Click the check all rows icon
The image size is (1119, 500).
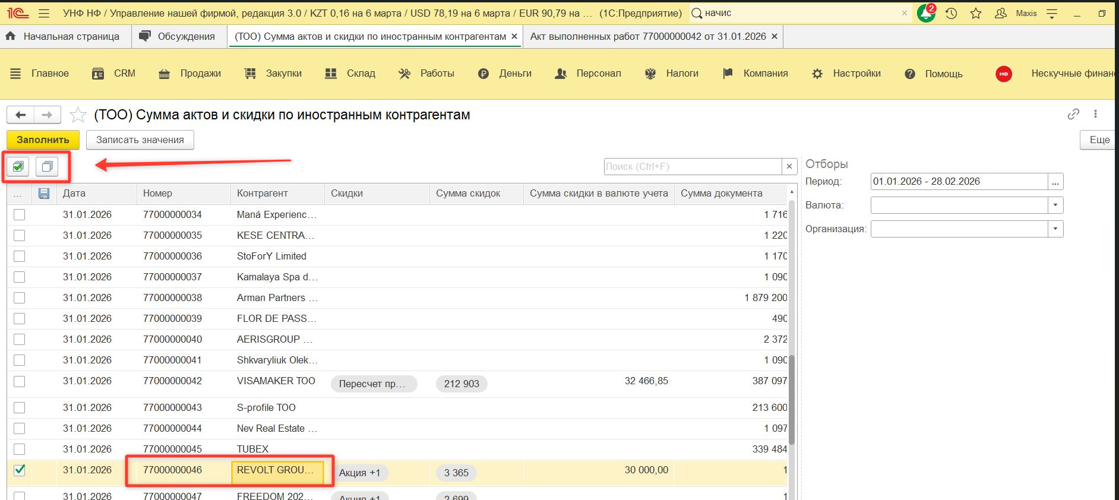[18, 167]
